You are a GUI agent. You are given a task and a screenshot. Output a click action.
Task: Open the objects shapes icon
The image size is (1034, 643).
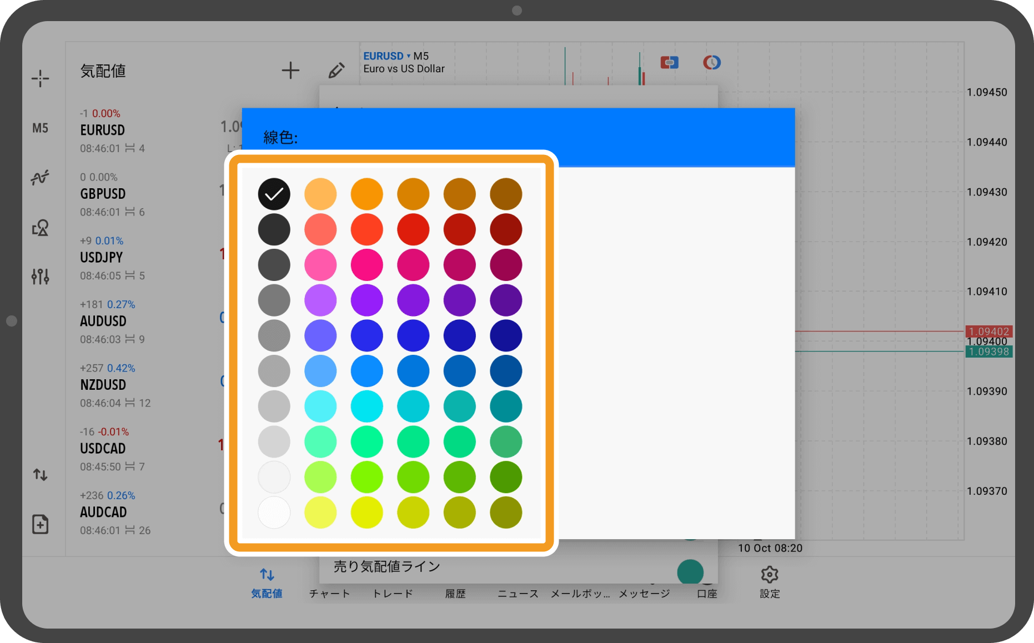pos(40,227)
